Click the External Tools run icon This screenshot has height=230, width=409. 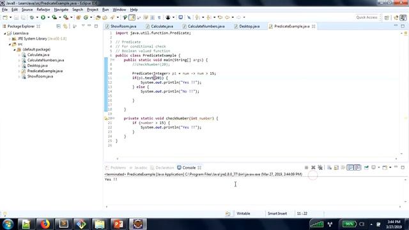coord(66,17)
